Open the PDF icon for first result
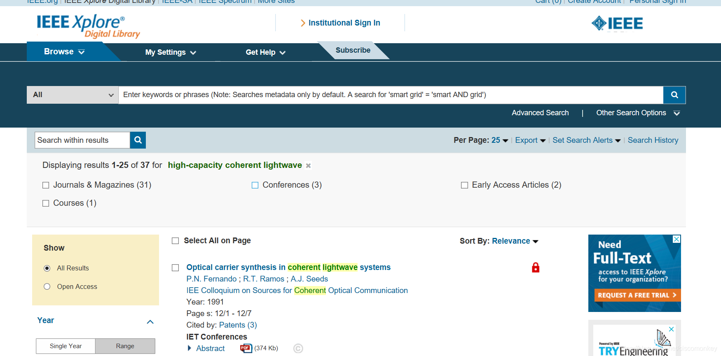The image size is (721, 356). tap(246, 348)
